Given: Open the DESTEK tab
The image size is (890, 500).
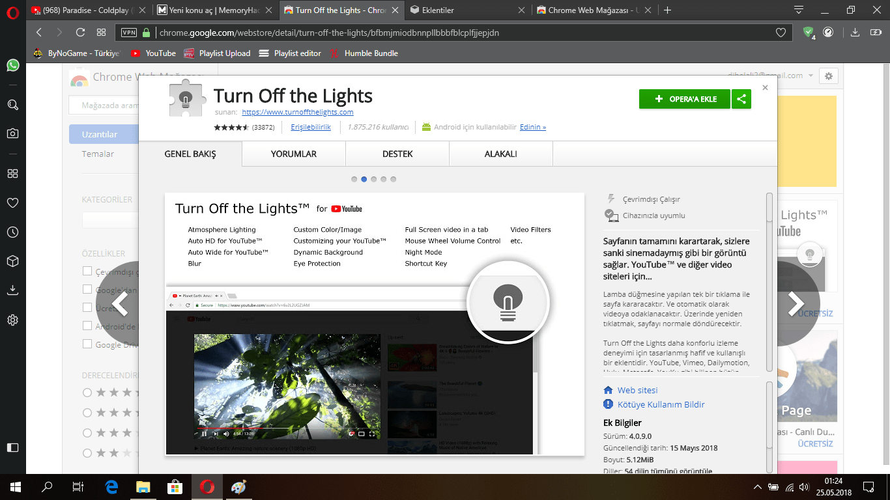Looking at the screenshot, I should [397, 154].
